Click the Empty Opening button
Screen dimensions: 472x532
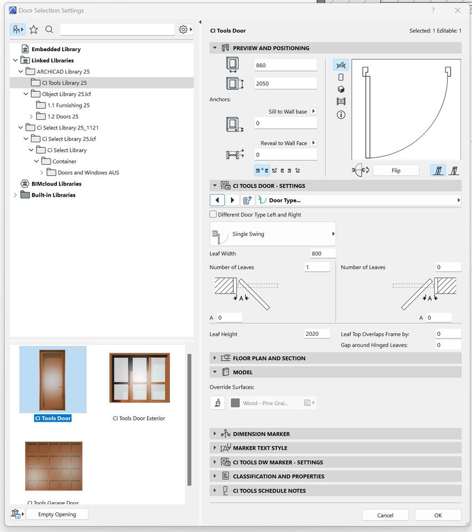tap(57, 514)
